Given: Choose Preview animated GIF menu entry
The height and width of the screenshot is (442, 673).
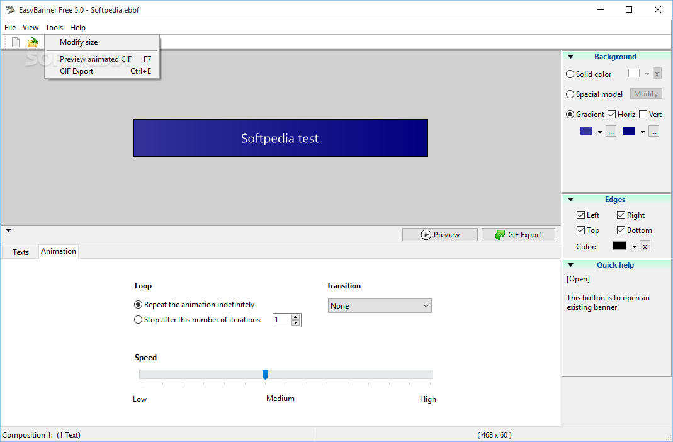Looking at the screenshot, I should tap(102, 59).
